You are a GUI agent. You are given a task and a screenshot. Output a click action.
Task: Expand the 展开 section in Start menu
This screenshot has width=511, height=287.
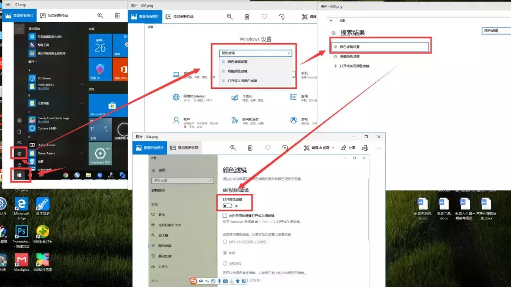pyautogui.click(x=33, y=61)
